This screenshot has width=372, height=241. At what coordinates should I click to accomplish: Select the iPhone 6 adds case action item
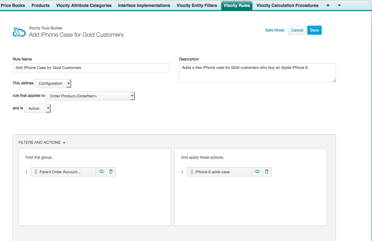coord(219,172)
